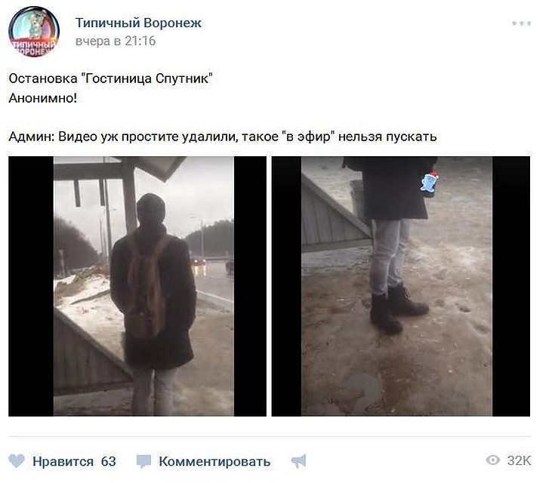The width and height of the screenshot is (549, 483).
Task: Open the Типичный Воронеж group name link
Action: 139,23
